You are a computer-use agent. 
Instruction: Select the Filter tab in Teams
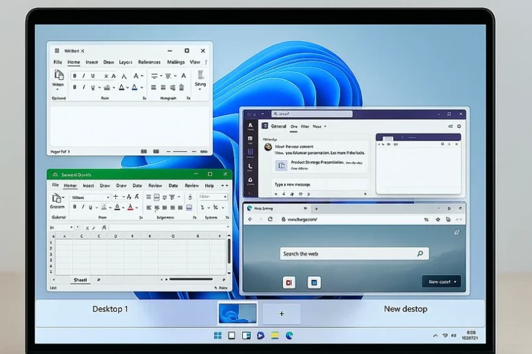click(305, 126)
